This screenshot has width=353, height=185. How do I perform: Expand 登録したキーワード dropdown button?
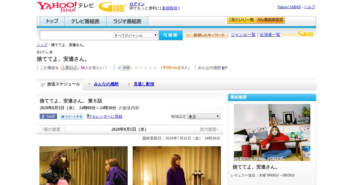click(x=207, y=35)
